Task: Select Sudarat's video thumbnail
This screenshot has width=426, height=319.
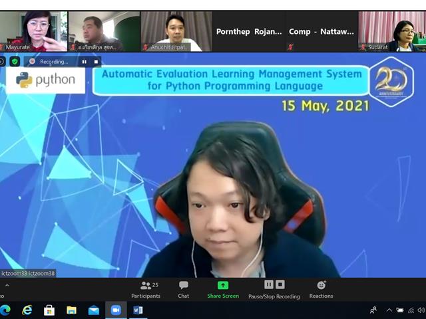Action: (392, 31)
